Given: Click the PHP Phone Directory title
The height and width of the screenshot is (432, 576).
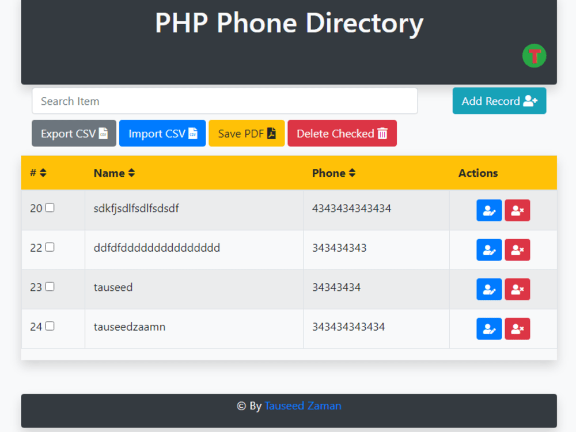Looking at the screenshot, I should click(289, 23).
